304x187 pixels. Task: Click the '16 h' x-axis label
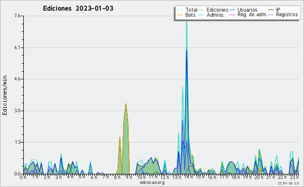(212, 177)
